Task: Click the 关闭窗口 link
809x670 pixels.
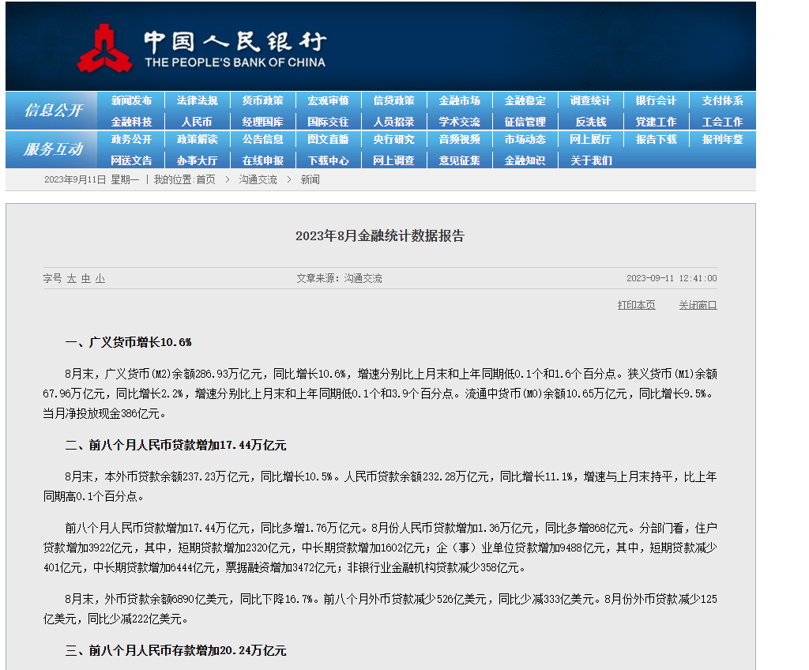Action: 698,306
